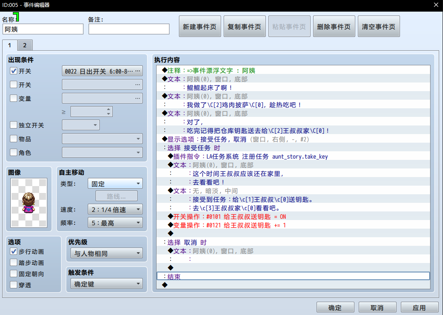This screenshot has width=443, height=315.
Task: Open the 速度 2:1/4倍速 dropdown
Action: (115, 209)
